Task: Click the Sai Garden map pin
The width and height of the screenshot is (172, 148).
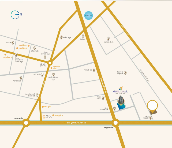Action: 42,75
